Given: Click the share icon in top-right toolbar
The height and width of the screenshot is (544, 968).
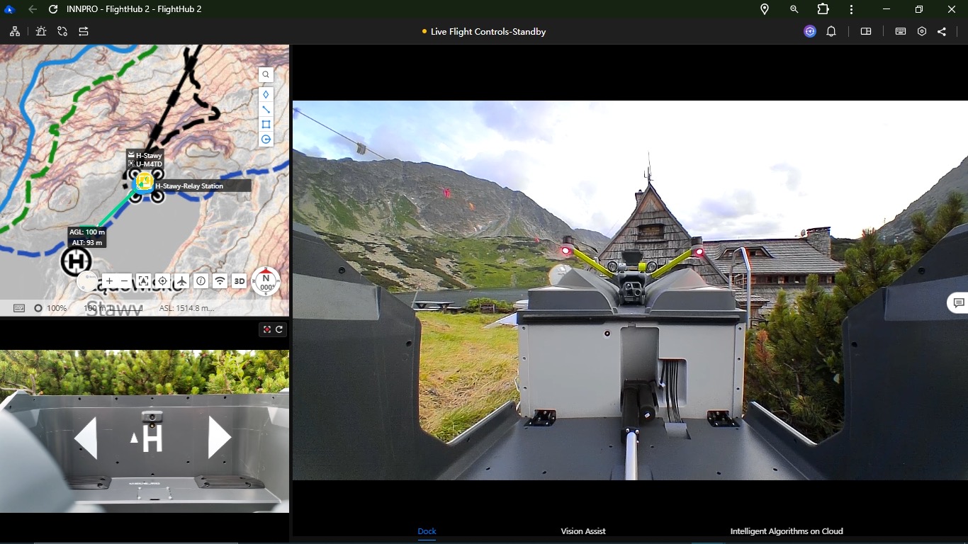Looking at the screenshot, I should [942, 31].
